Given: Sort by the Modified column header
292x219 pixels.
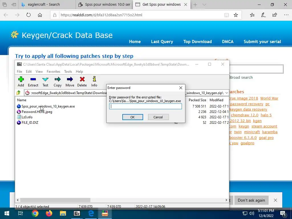Looking at the screenshot, I should 216,100.
